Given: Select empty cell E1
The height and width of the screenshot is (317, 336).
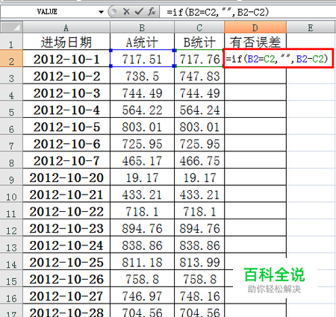Looking at the screenshot, I should 311,42.
